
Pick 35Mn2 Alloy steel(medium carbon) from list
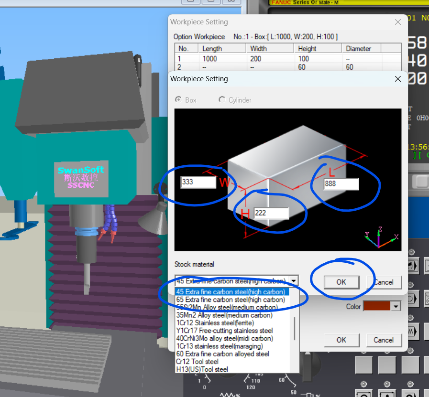pos(224,315)
